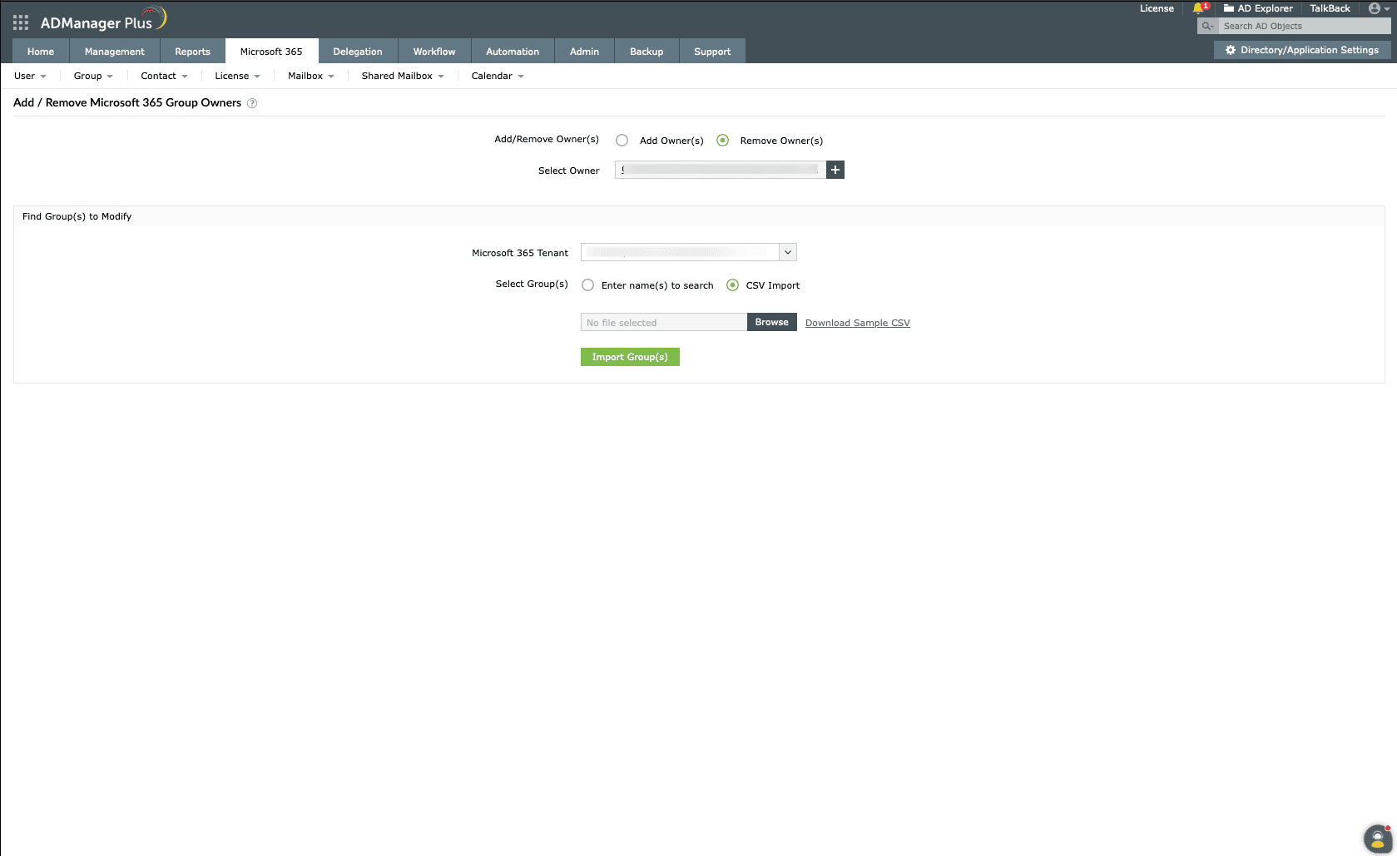Go to the Admin tab
The height and width of the screenshot is (856, 1397).
coord(584,51)
